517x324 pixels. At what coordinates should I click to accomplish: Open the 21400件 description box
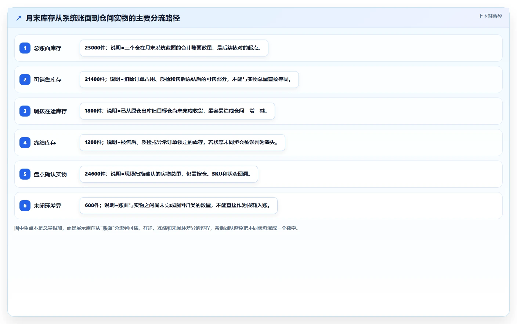(189, 80)
